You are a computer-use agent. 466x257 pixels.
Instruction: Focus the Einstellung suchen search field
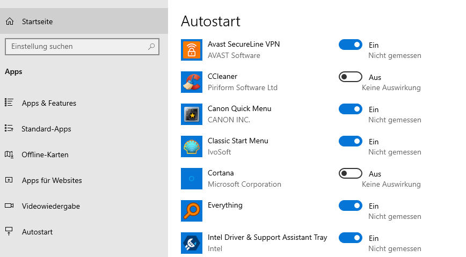coord(82,47)
